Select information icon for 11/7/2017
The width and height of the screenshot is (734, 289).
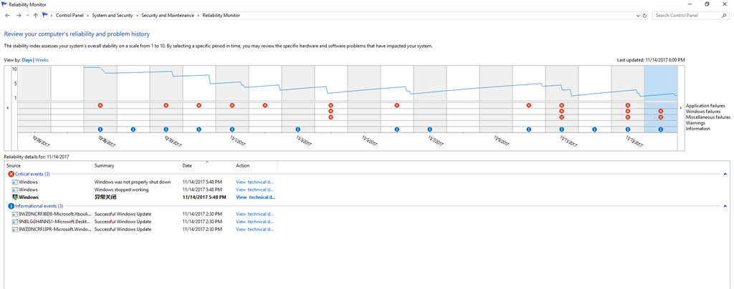[x=430, y=129]
